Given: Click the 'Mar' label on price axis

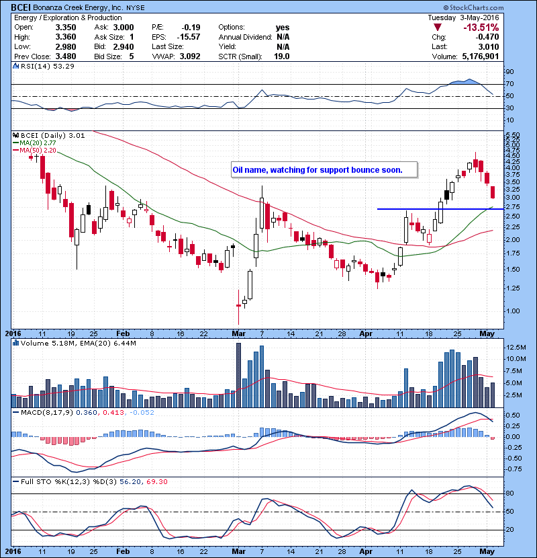Looking at the screenshot, I should (238, 334).
